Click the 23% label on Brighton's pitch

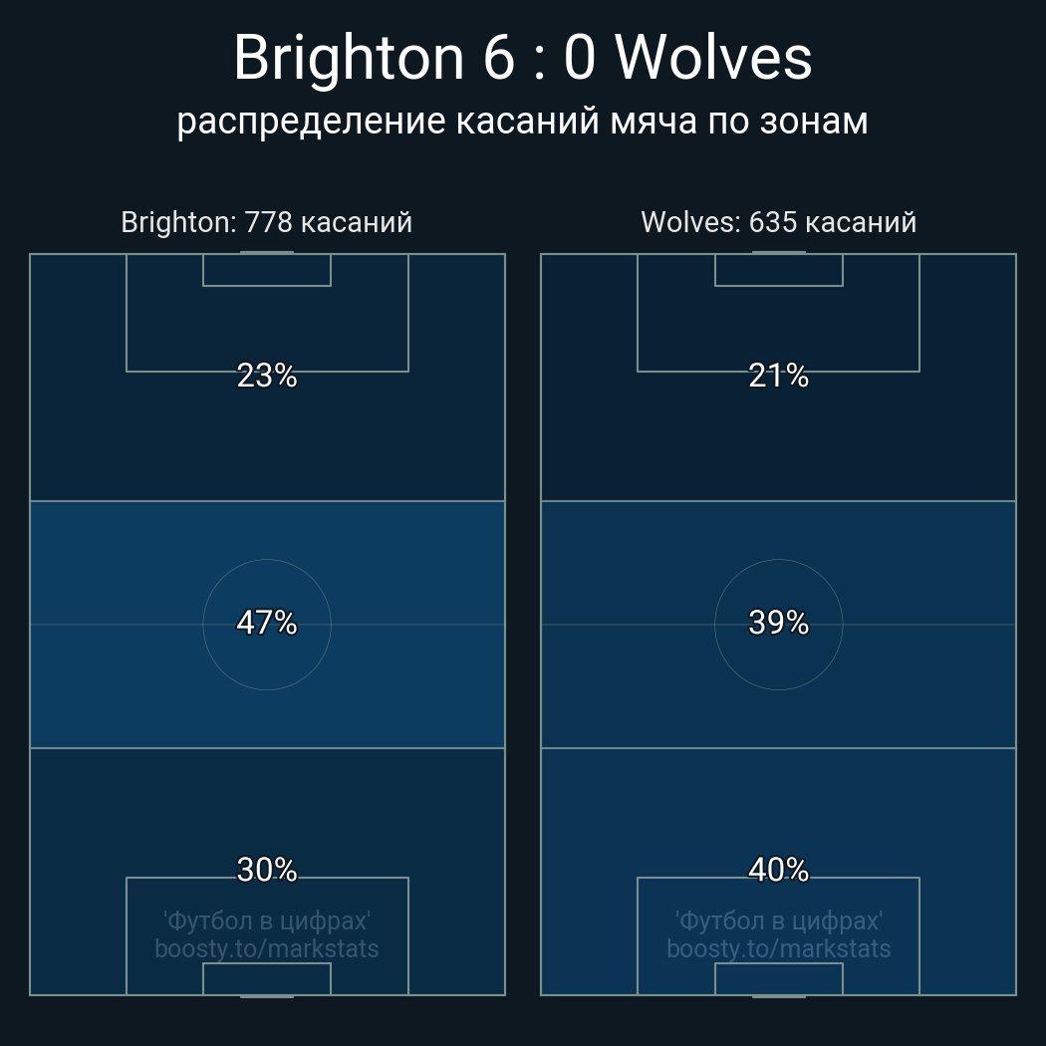[x=267, y=376]
